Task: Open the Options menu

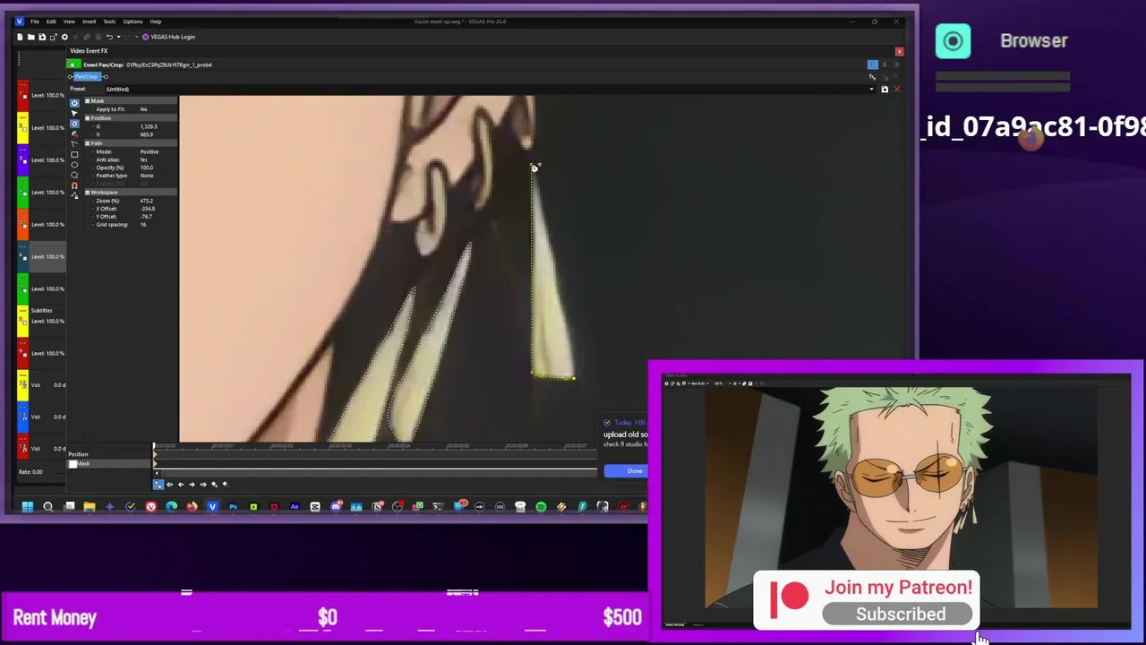Action: click(x=133, y=21)
